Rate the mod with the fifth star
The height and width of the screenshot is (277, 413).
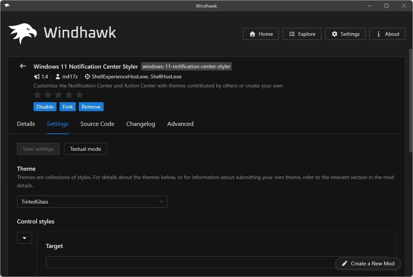[80, 95]
